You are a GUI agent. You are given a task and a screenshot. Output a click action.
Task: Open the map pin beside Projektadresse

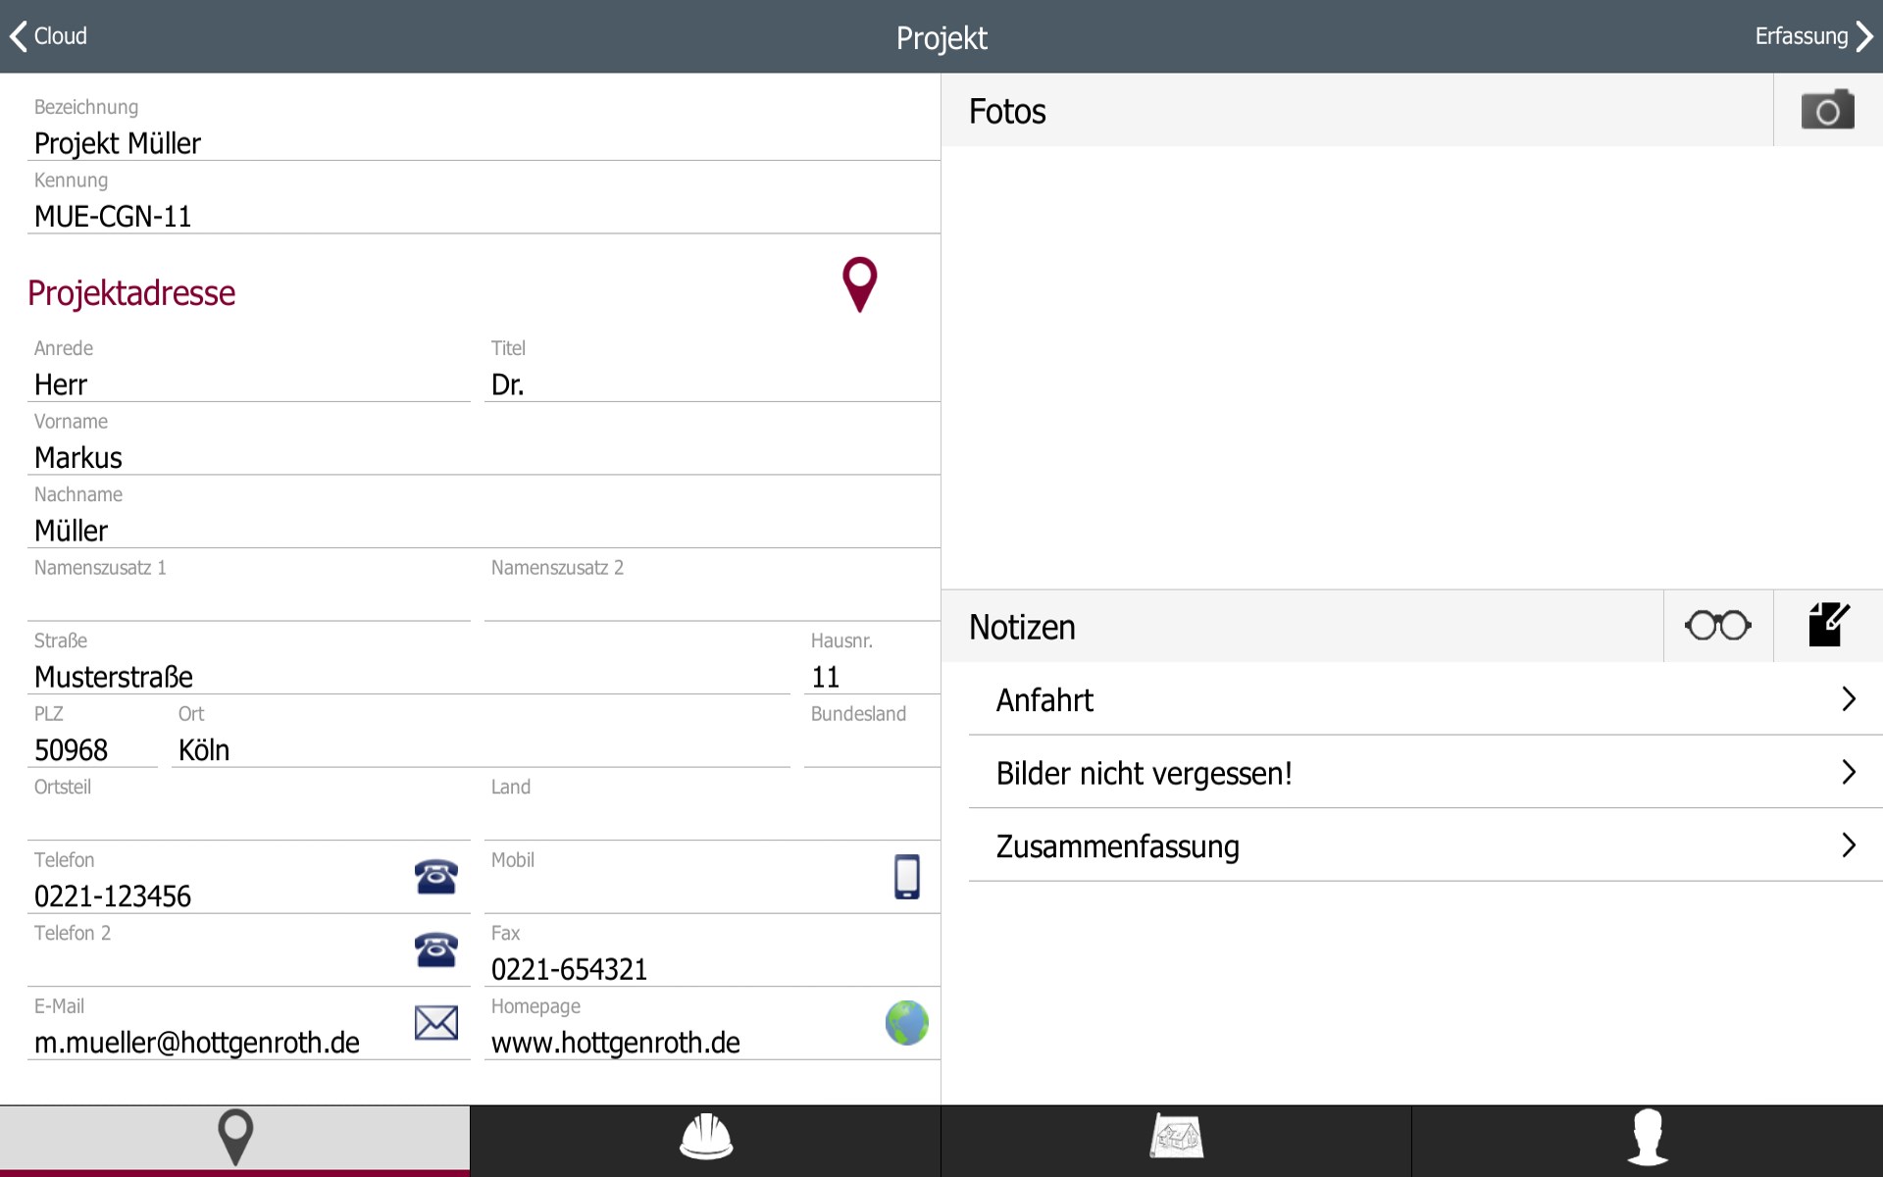(859, 284)
